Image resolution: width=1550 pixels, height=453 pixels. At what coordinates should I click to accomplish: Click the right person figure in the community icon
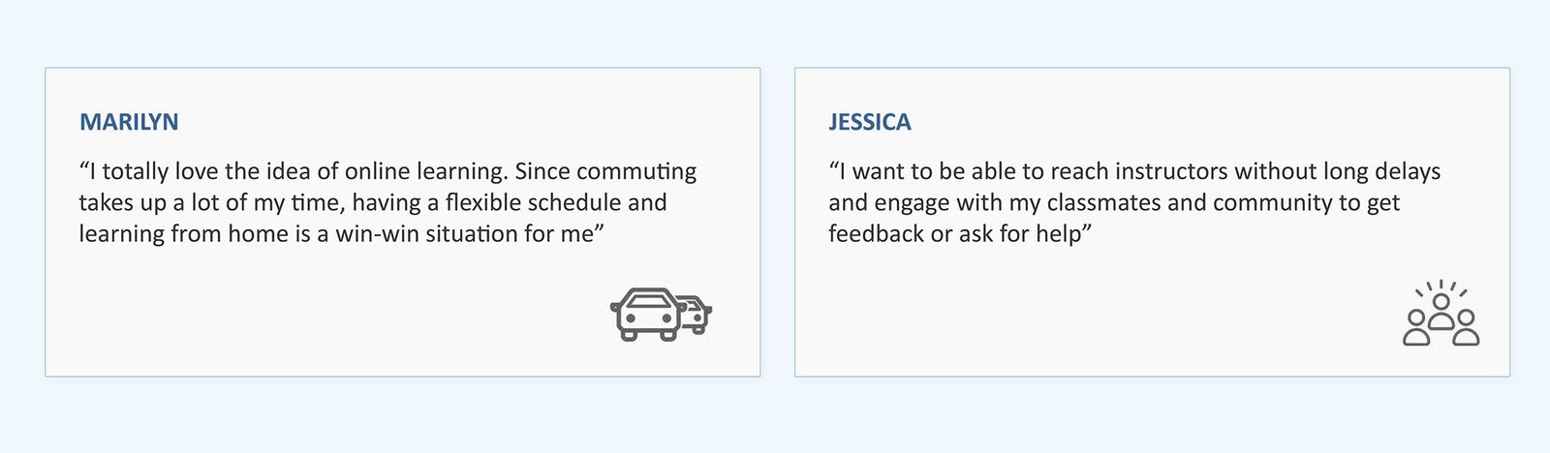point(1466,328)
